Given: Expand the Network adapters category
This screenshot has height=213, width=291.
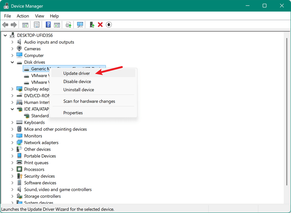Looking at the screenshot, I should point(12,142).
